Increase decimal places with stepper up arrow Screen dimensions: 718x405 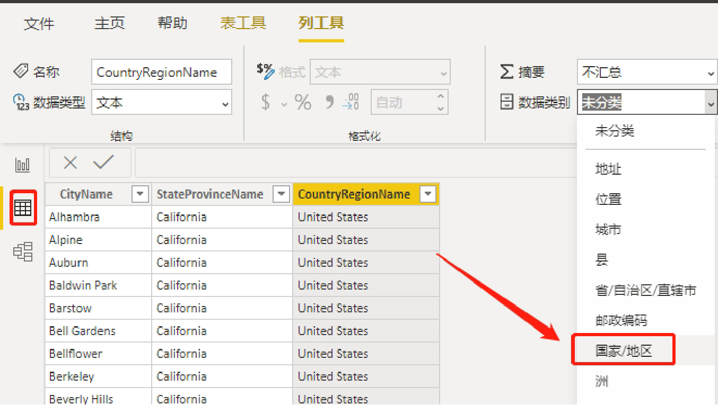tap(440, 97)
